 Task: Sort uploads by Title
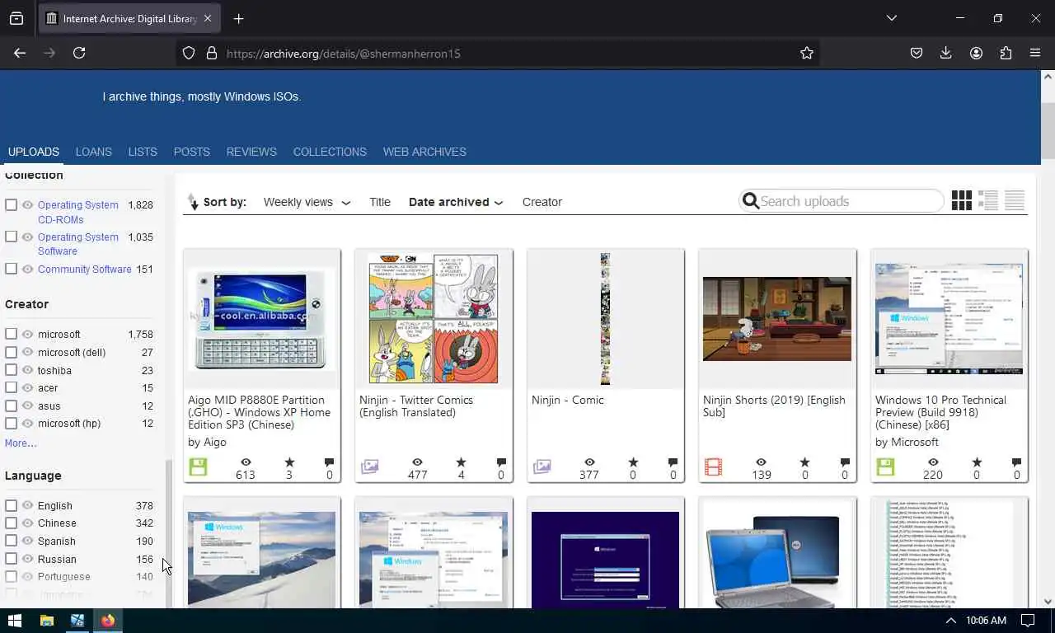[x=380, y=202]
